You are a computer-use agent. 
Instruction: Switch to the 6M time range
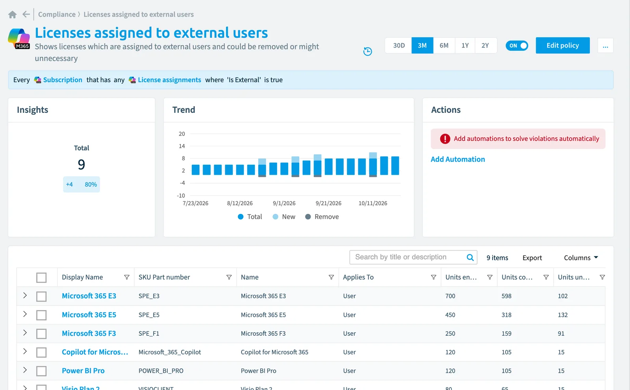(444, 46)
